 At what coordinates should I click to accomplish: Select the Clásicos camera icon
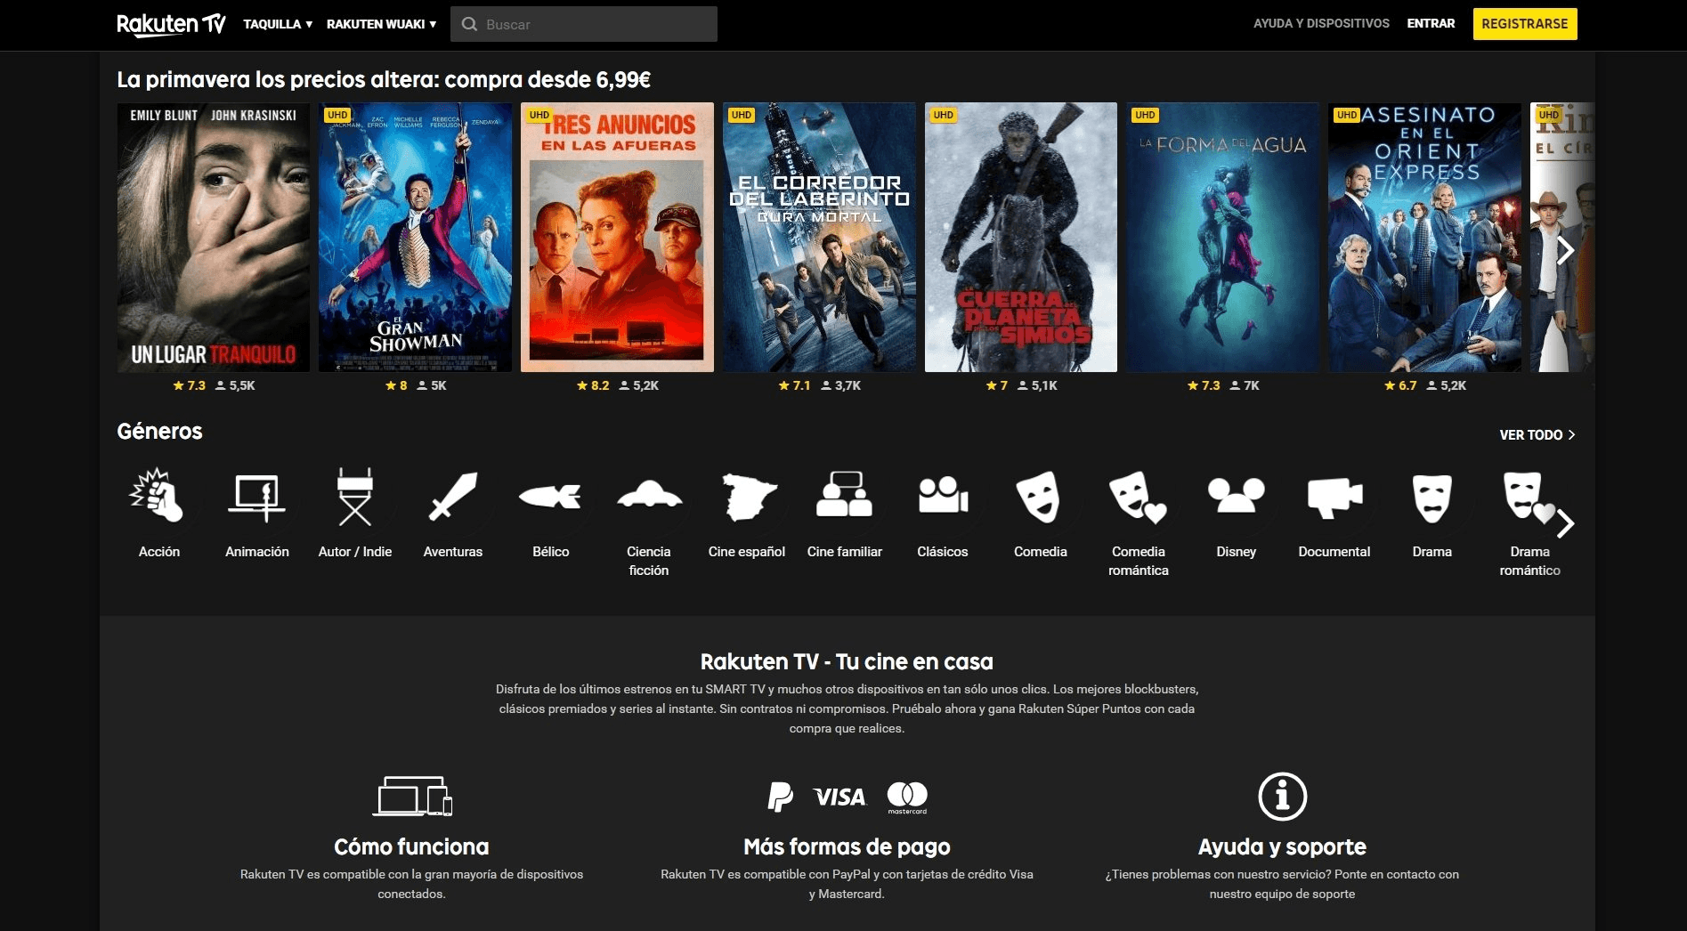[943, 495]
